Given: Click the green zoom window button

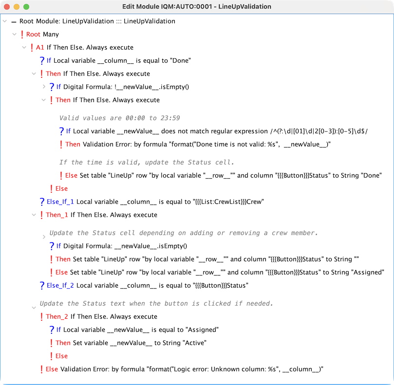Looking at the screenshot, I should (x=26, y=7).
